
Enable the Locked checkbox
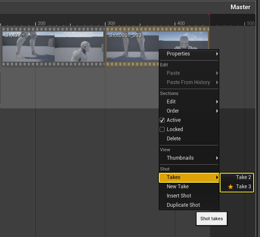pos(162,129)
